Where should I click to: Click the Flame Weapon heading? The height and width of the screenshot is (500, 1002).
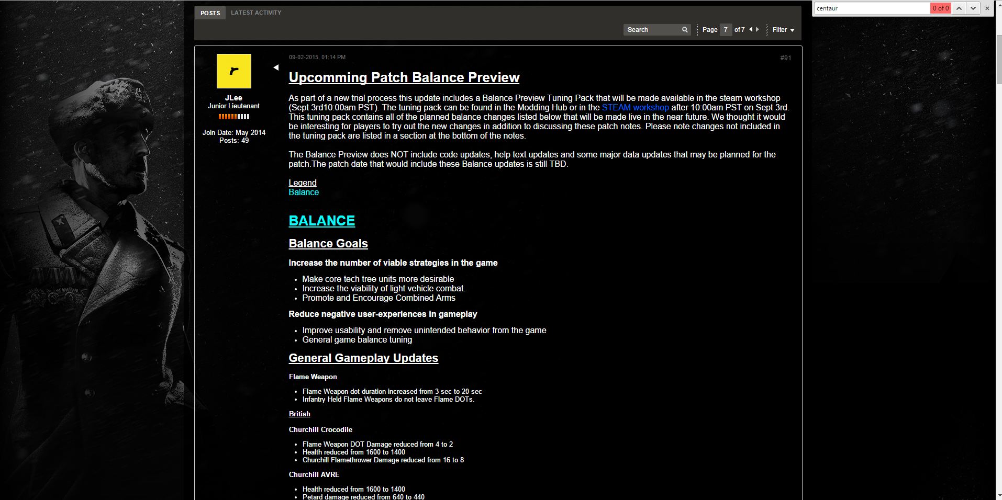coord(313,377)
